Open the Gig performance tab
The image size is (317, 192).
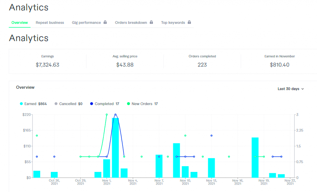pyautogui.click(x=86, y=23)
